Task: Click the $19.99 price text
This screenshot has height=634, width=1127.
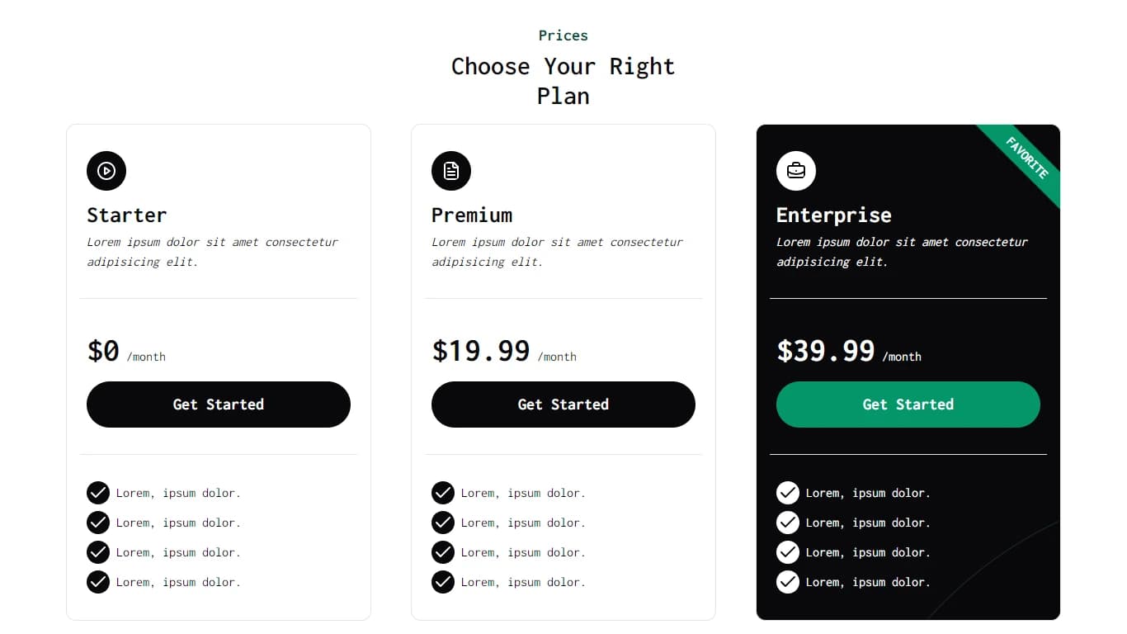Action: 481,351
